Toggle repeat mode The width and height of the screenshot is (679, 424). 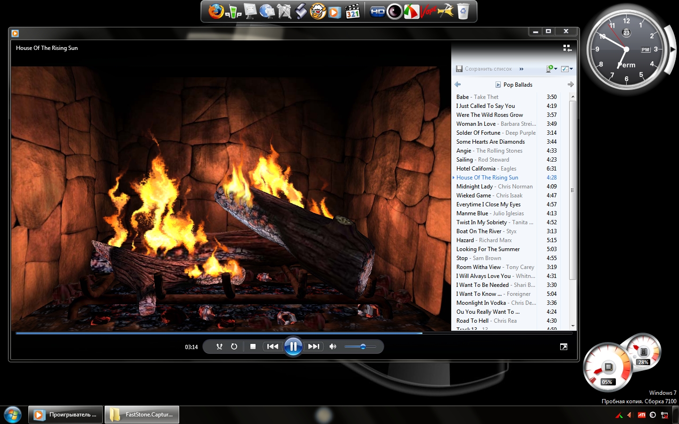point(234,347)
